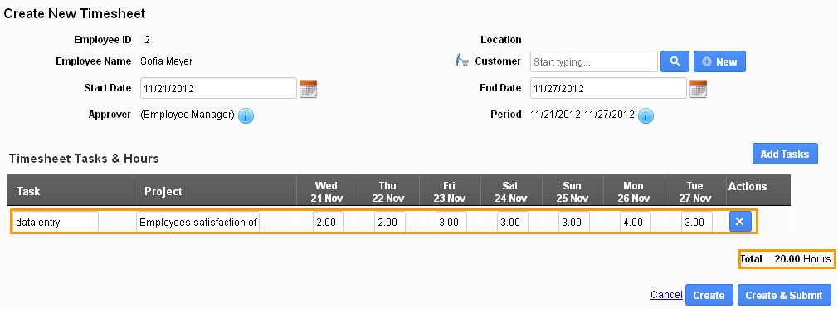Click the Create button

pos(709,295)
